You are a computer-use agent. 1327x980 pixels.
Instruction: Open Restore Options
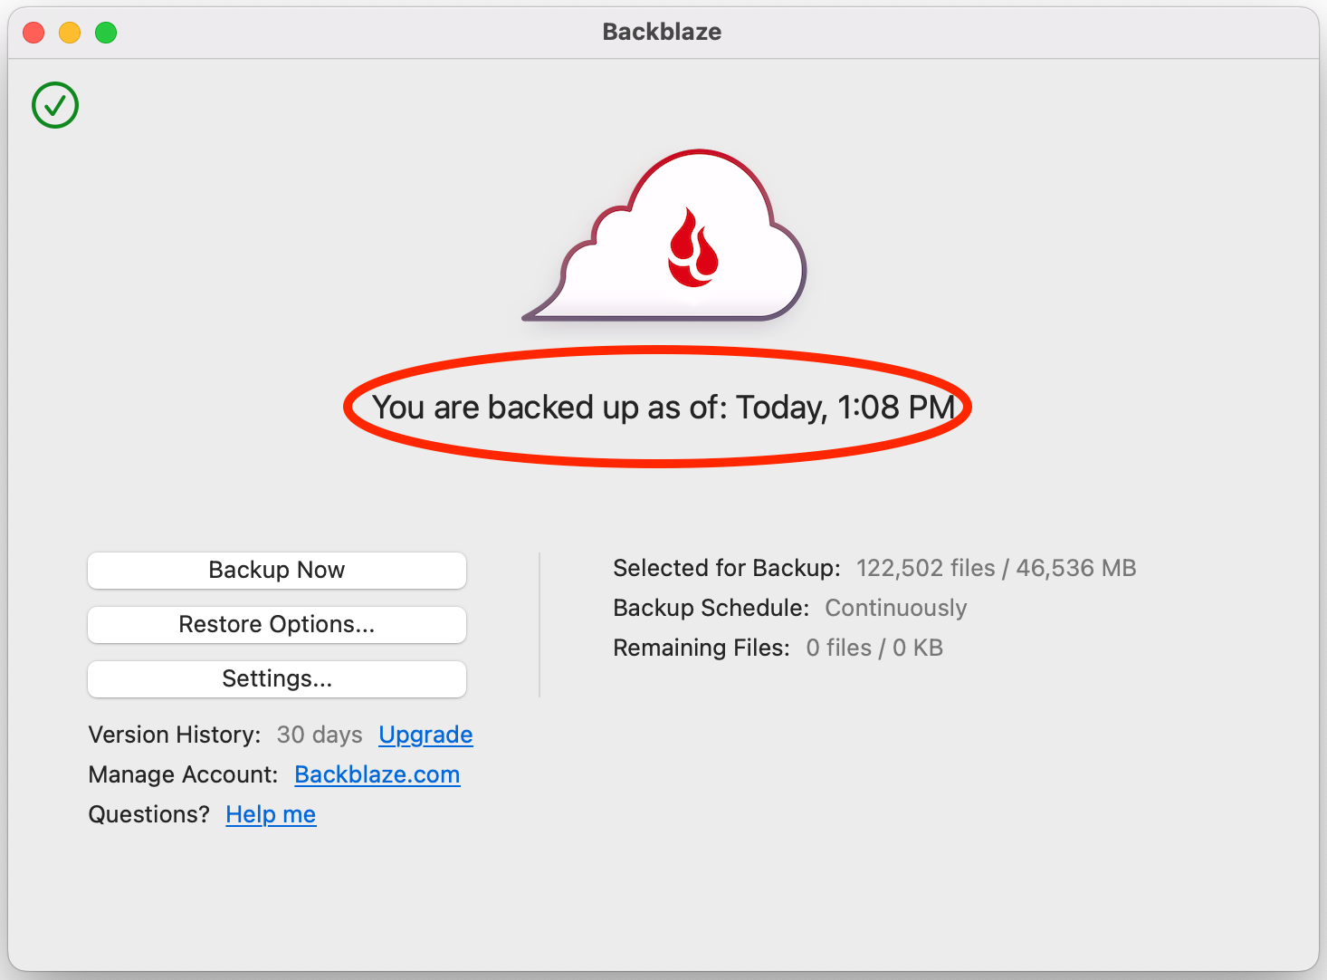tap(277, 625)
